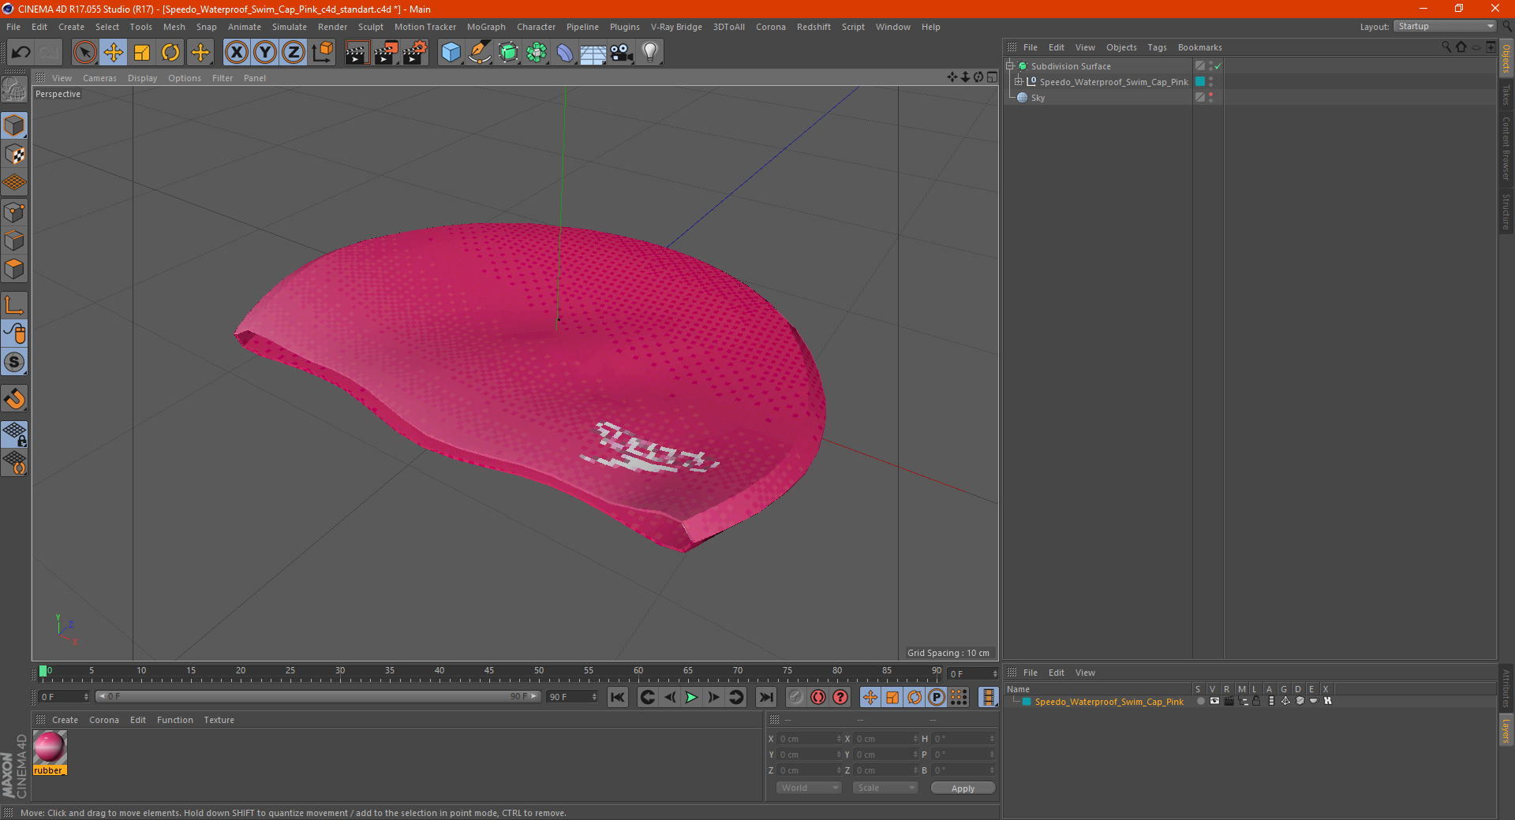Image resolution: width=1515 pixels, height=820 pixels.
Task: Open the Content Browser side tab
Action: [x=1506, y=148]
